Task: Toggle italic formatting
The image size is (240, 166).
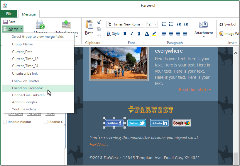Action: [132, 34]
